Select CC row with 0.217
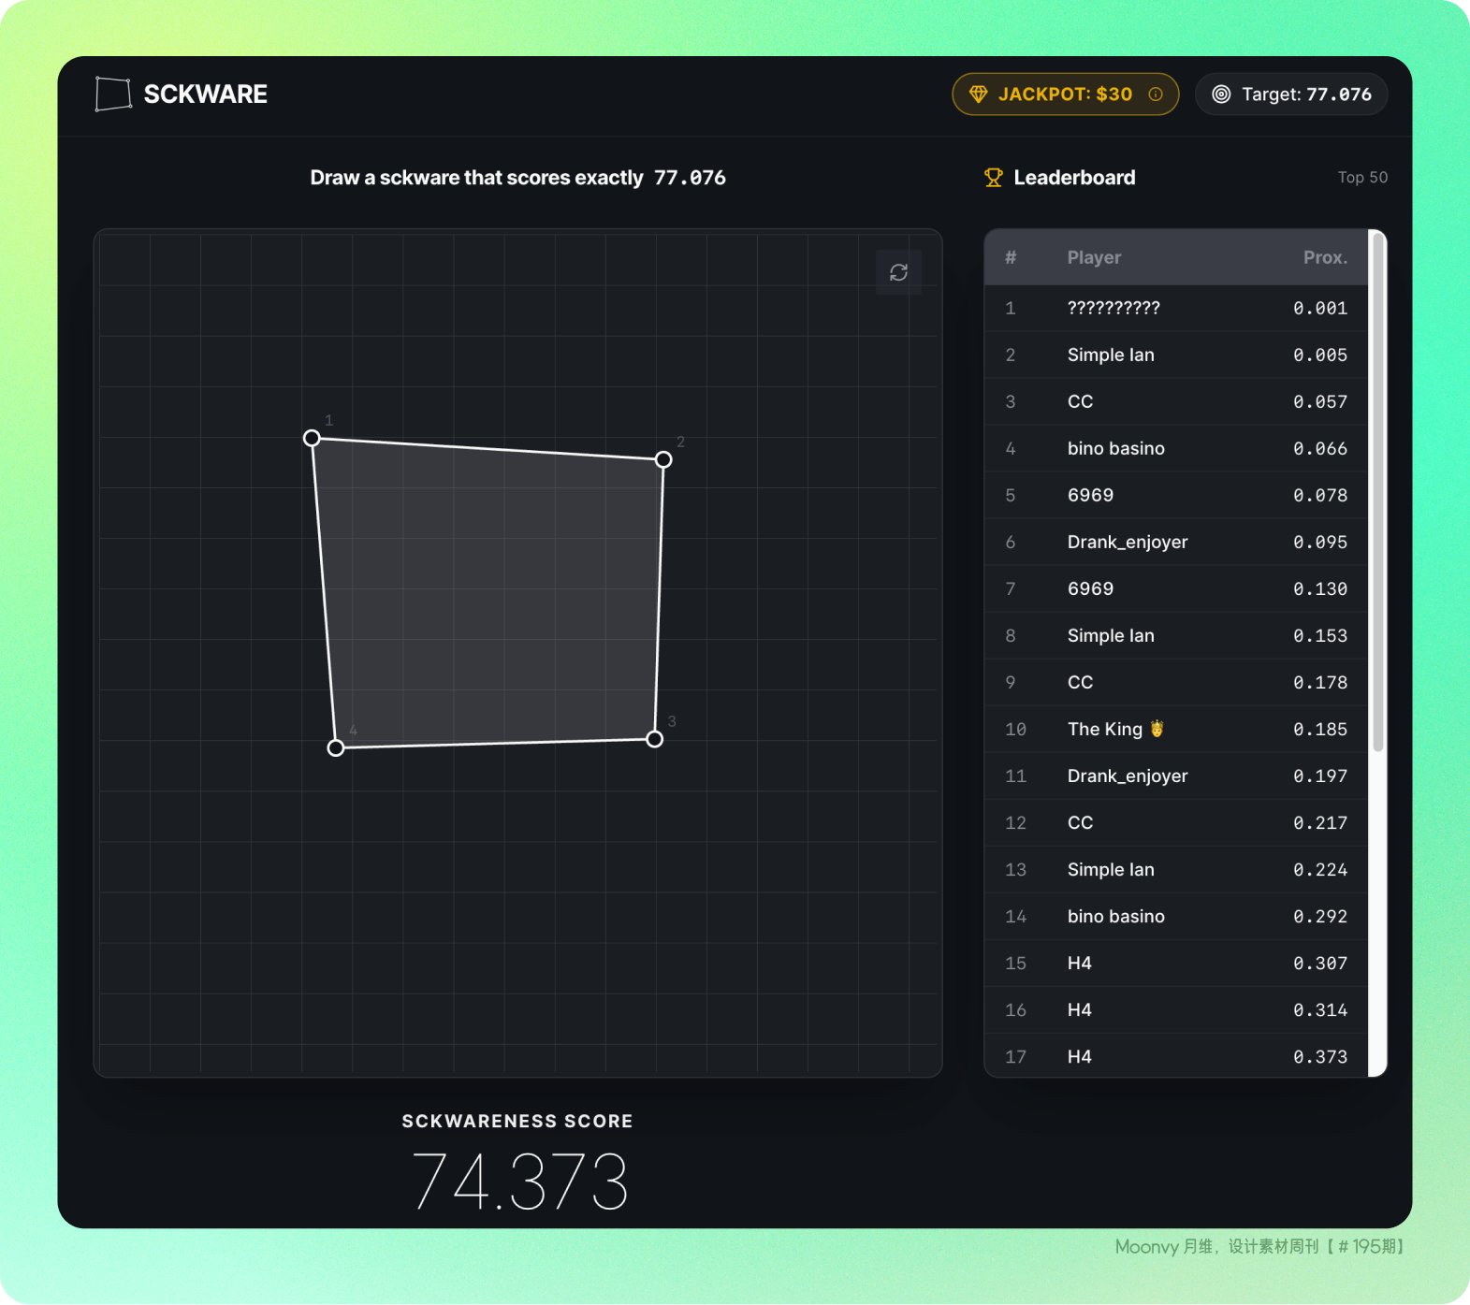1470x1305 pixels. pyautogui.click(x=1176, y=822)
